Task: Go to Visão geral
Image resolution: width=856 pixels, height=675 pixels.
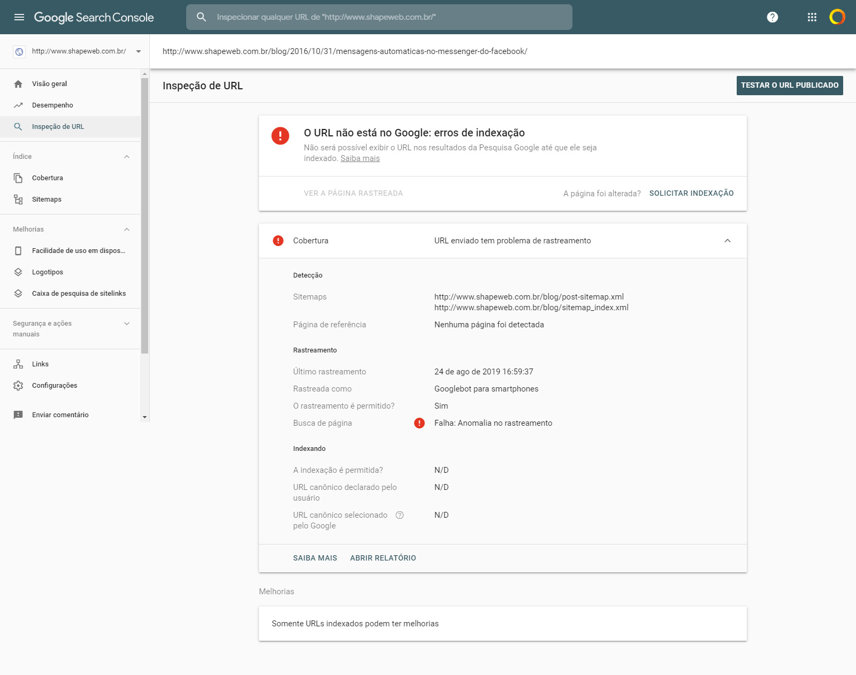Action: click(70, 84)
